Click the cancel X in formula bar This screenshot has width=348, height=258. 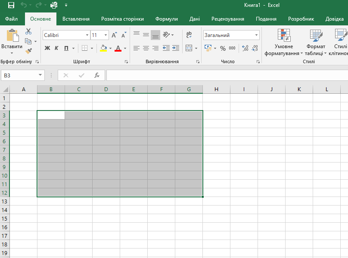coord(66,75)
